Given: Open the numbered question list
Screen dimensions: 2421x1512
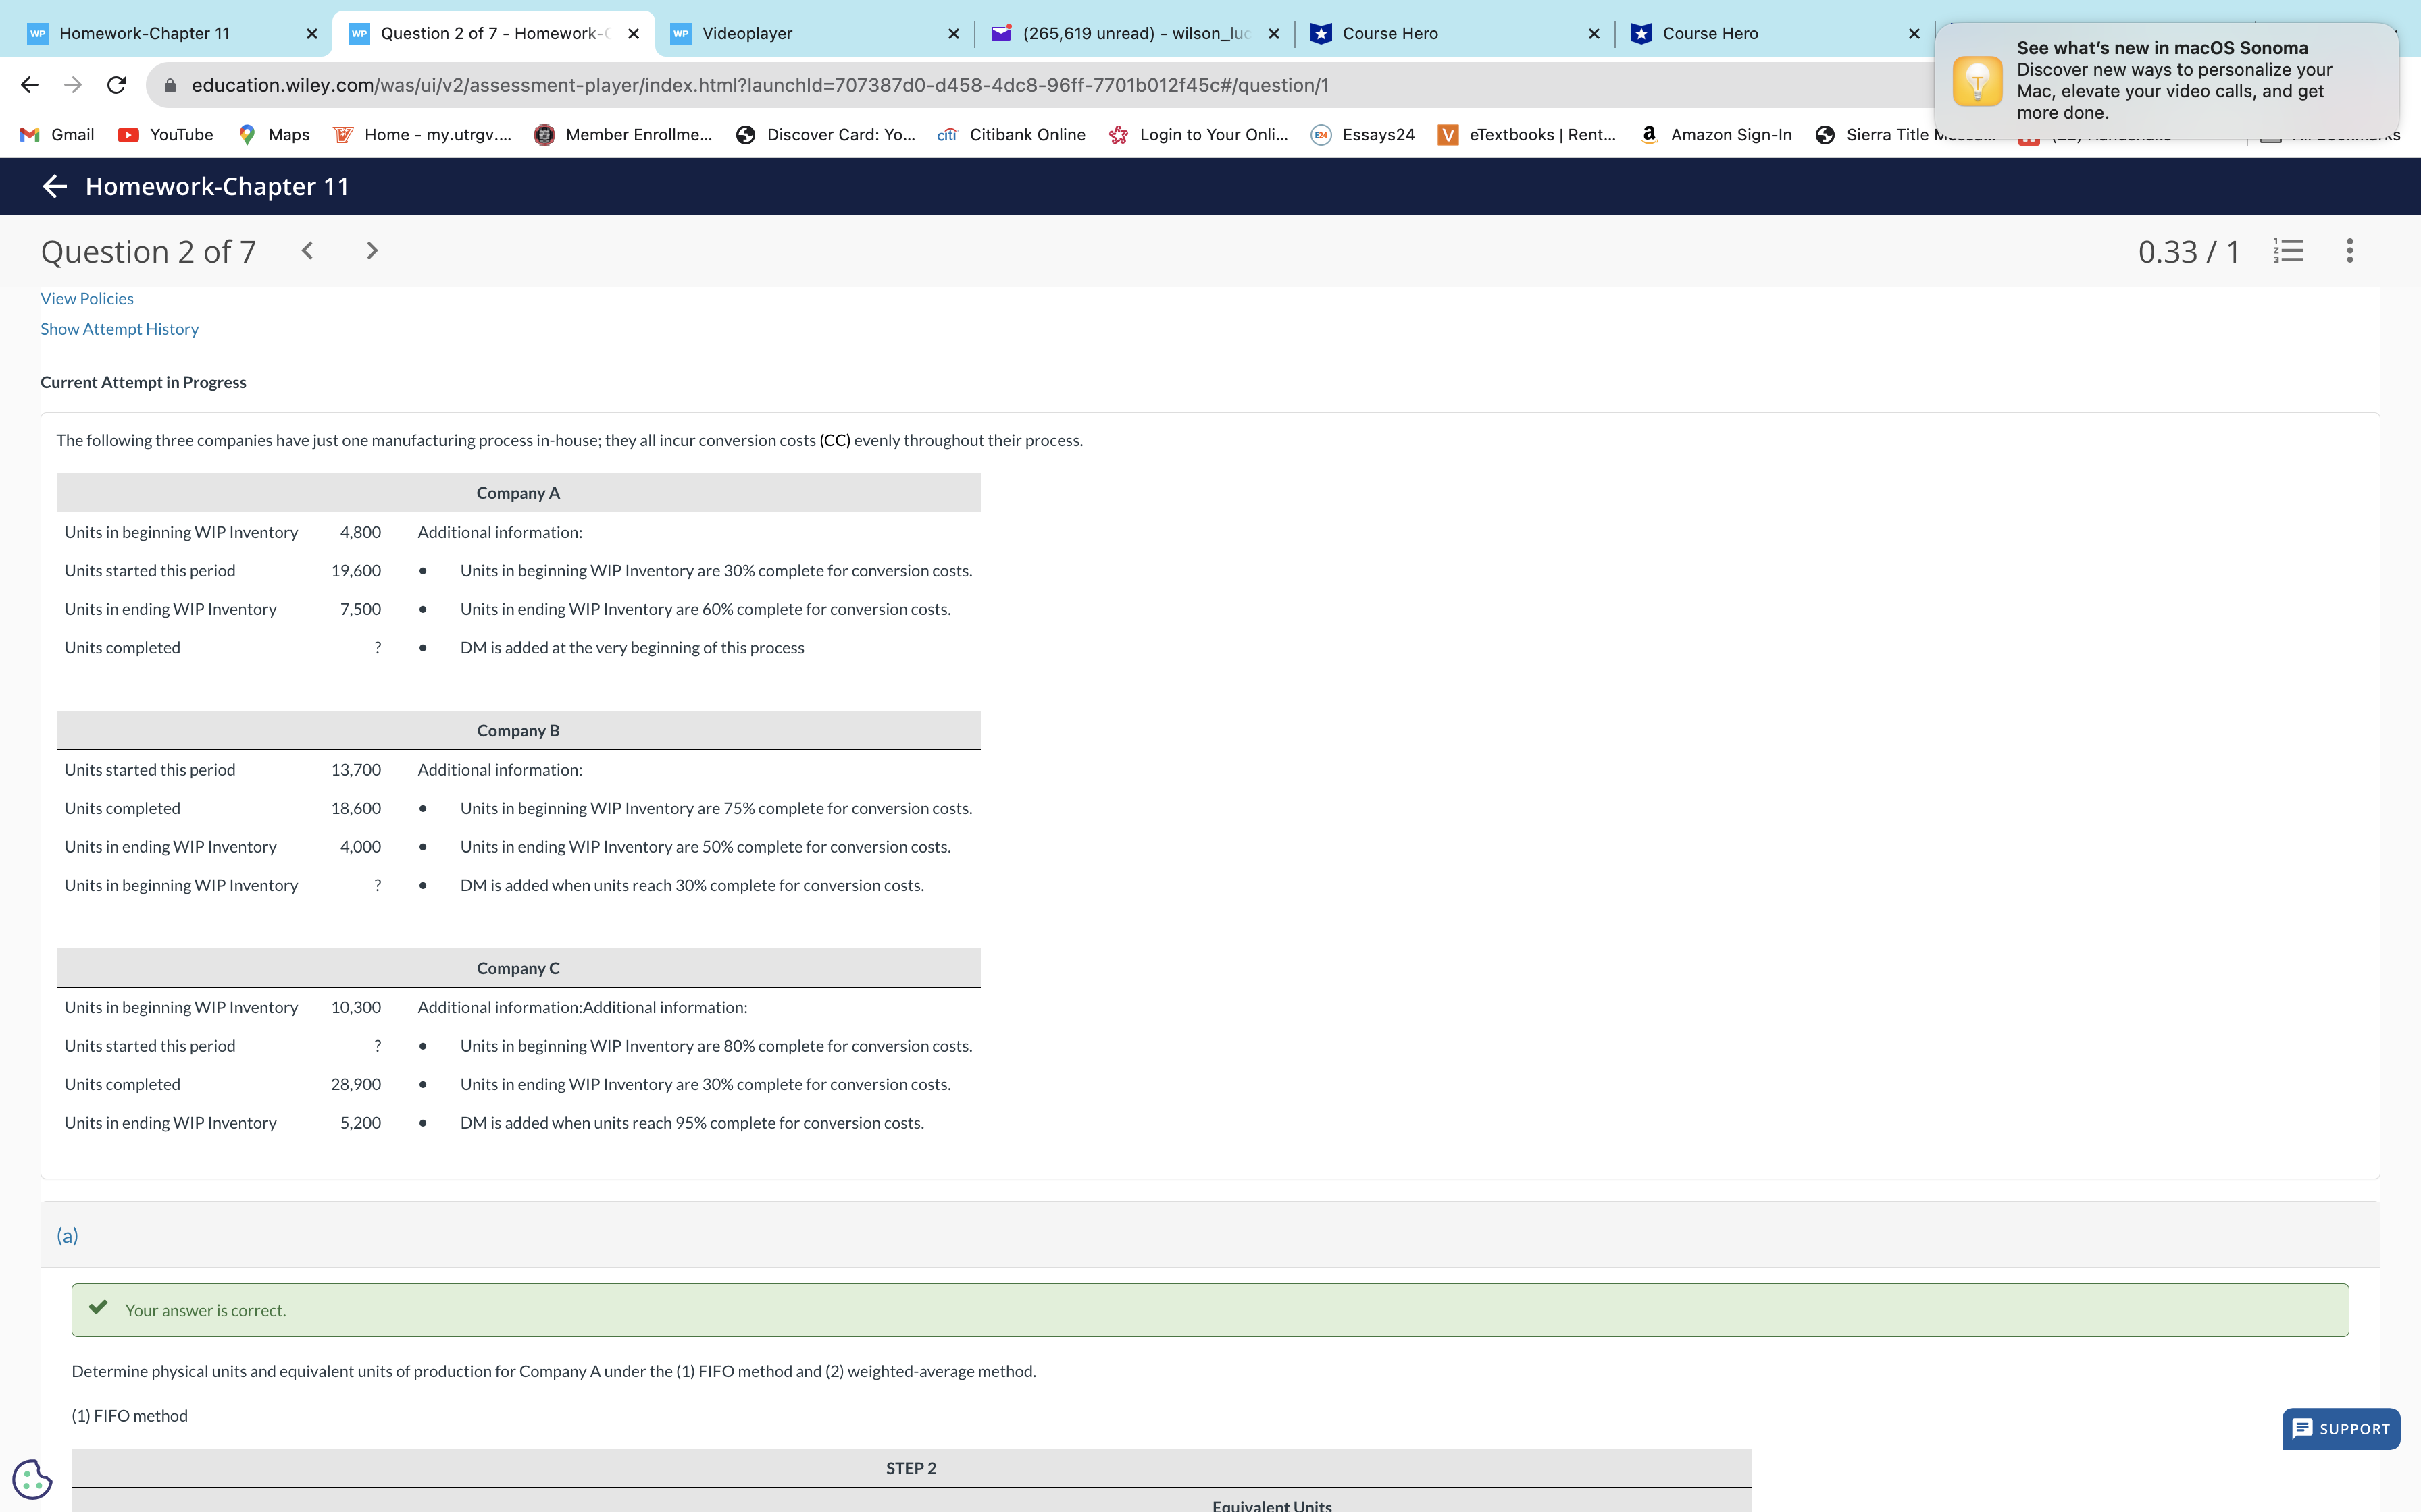Looking at the screenshot, I should click(x=2288, y=251).
